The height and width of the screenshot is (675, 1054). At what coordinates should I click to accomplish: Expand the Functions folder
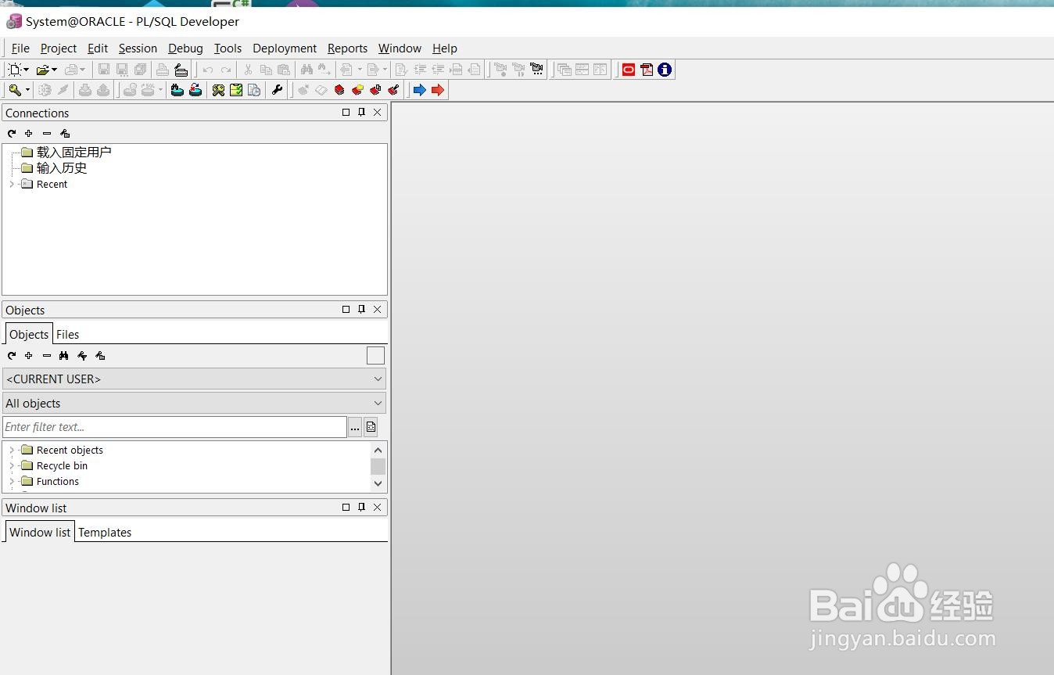pos(12,482)
